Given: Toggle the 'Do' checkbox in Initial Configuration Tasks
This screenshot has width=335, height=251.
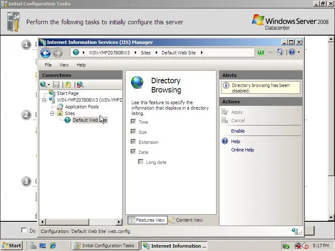Looking at the screenshot, I should point(24,231).
